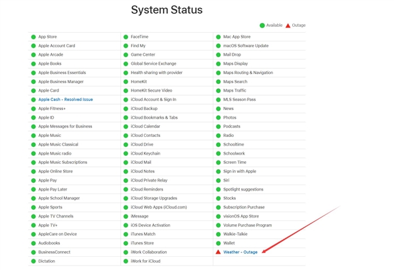Click the green dot beside Wallet
This screenshot has height=270, width=394.
click(218, 242)
